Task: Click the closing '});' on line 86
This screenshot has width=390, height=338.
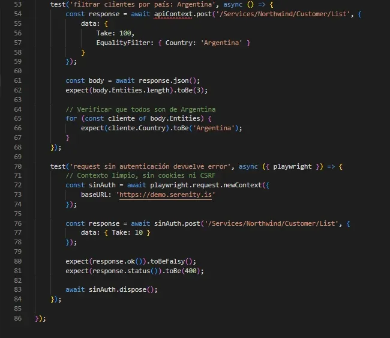Action: coord(41,318)
